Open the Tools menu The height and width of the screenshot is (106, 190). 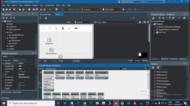(58, 5)
